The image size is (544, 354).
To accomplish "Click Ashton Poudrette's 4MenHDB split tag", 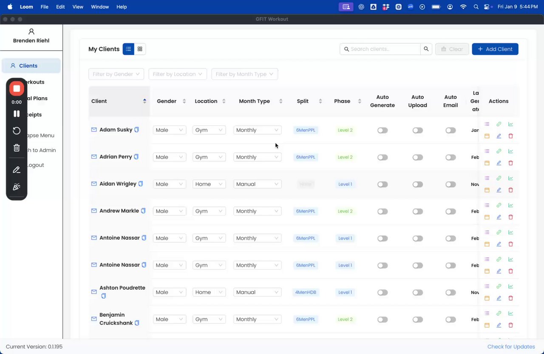I will tap(306, 292).
